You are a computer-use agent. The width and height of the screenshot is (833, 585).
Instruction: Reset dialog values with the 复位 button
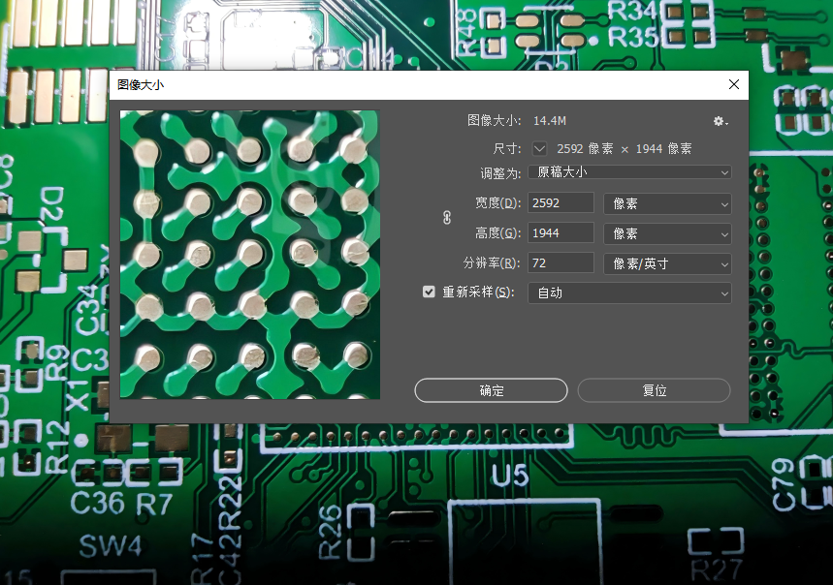point(654,390)
